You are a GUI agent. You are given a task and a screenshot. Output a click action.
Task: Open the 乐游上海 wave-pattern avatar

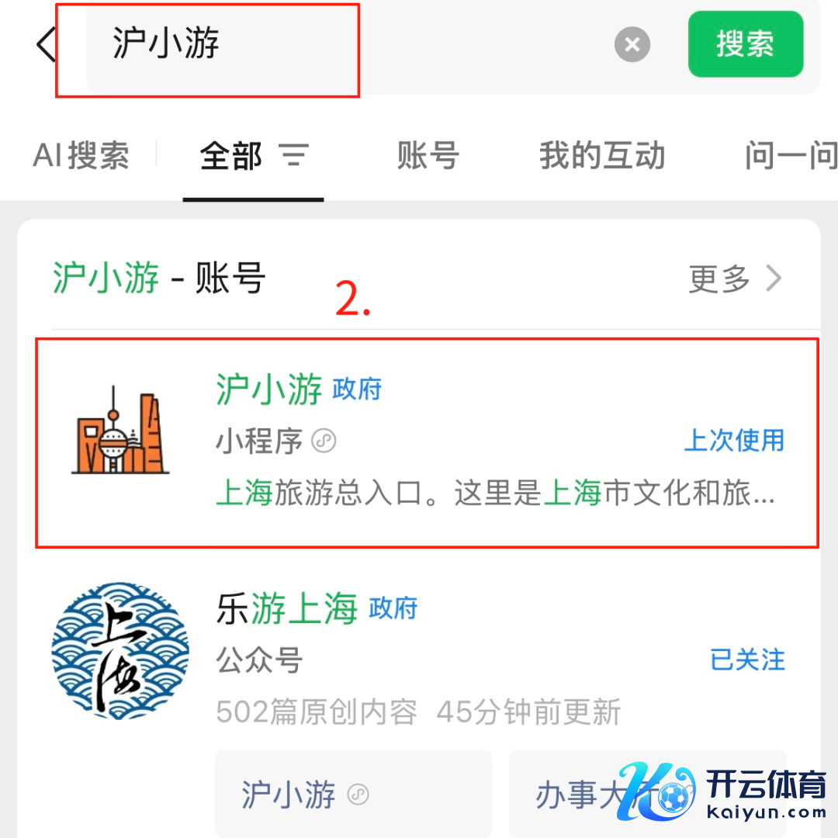tap(120, 650)
